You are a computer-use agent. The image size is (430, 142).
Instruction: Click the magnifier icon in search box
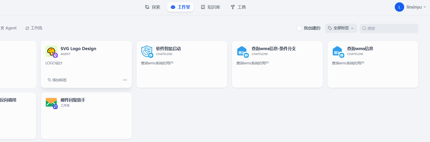pyautogui.click(x=364, y=29)
